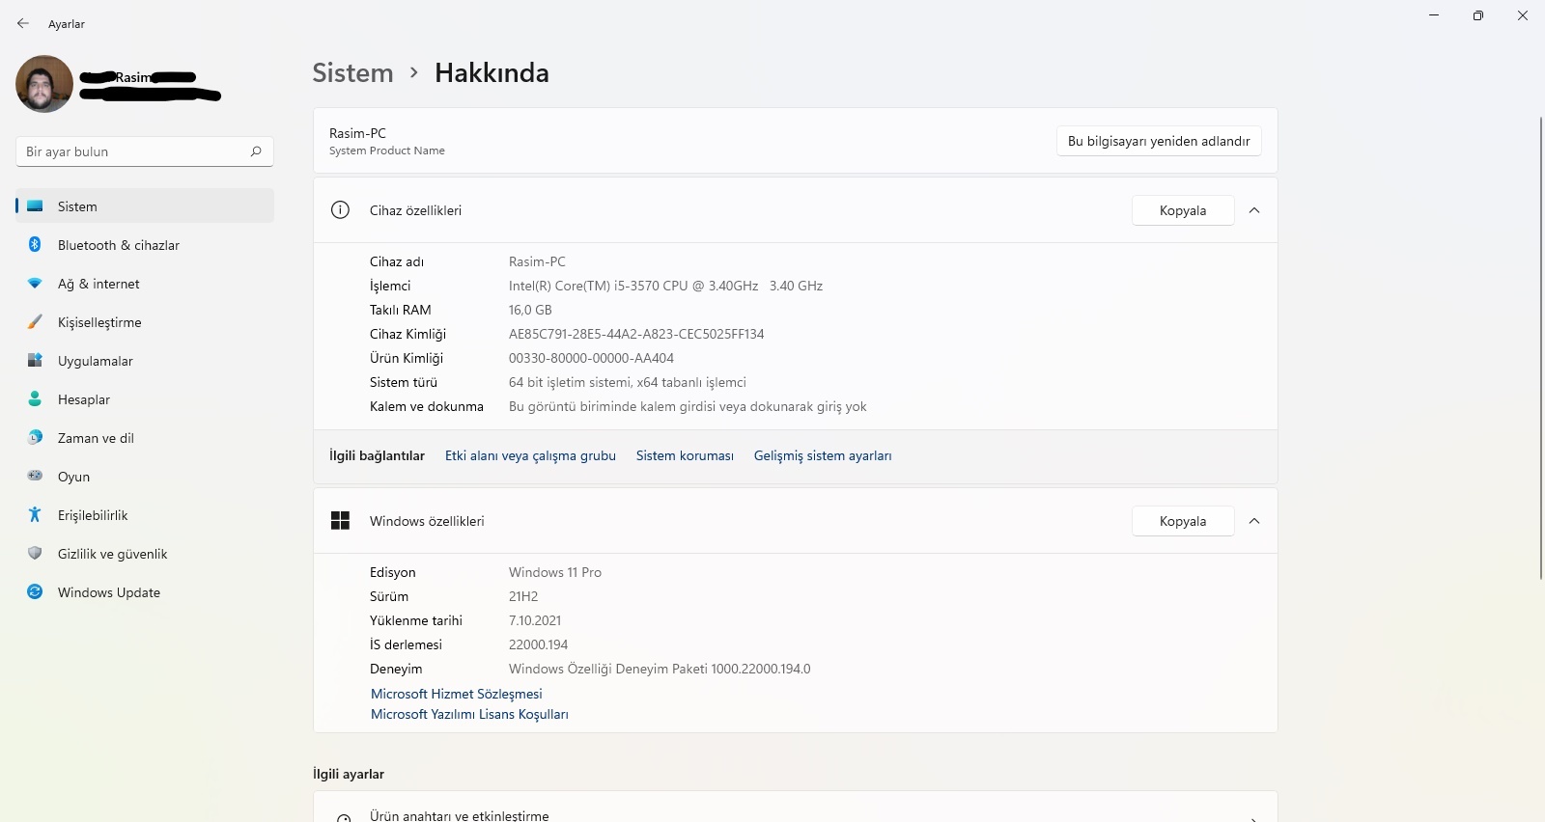Screen dimensions: 1545x822
Task: Click processor value 'Intel(R) Core(TM) i5-3570 CPU'
Action: pos(665,286)
